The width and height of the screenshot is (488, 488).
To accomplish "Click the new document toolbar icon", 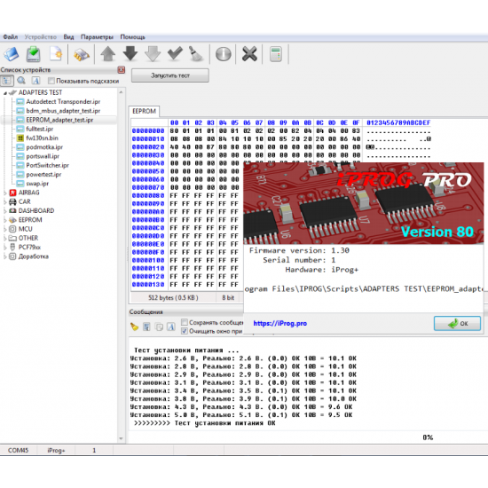I will pos(56,54).
